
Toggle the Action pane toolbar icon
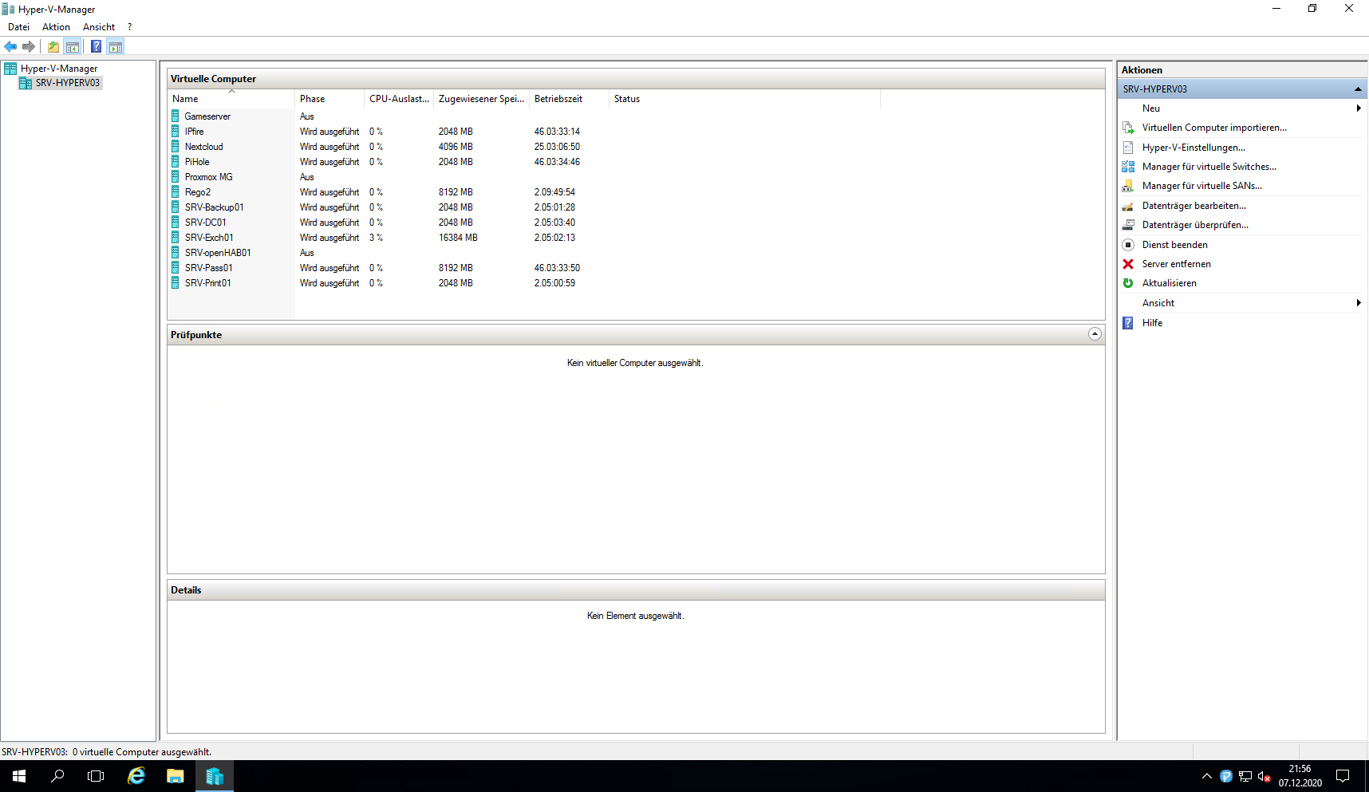(x=116, y=46)
